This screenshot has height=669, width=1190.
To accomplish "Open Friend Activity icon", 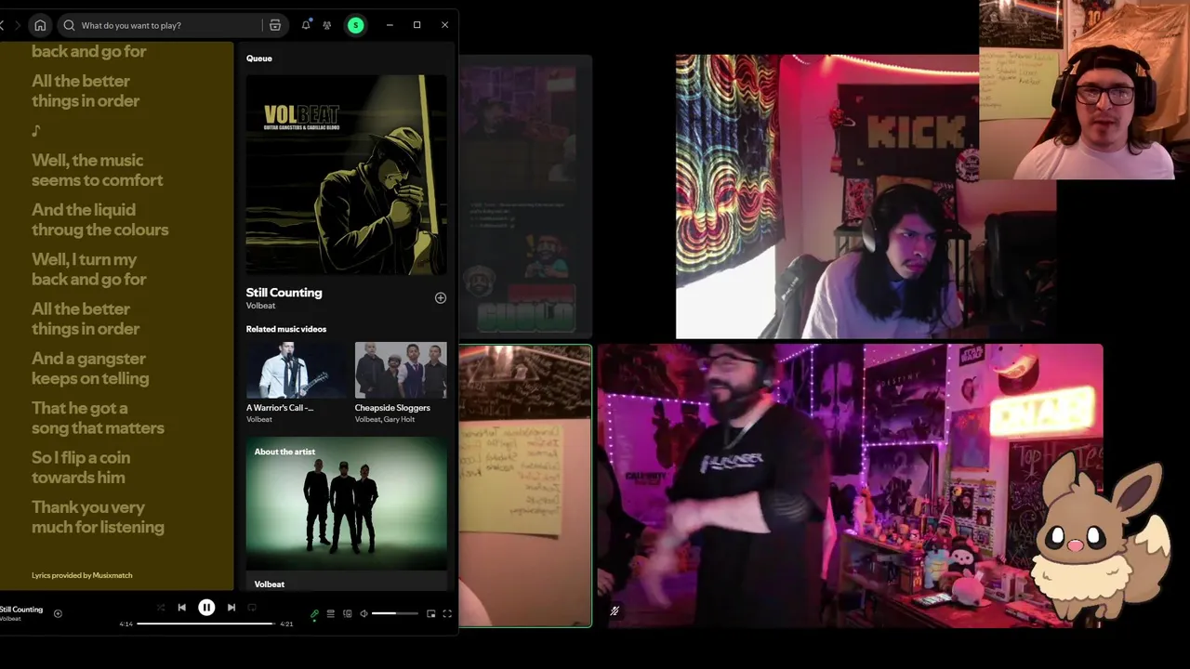I will point(326,25).
